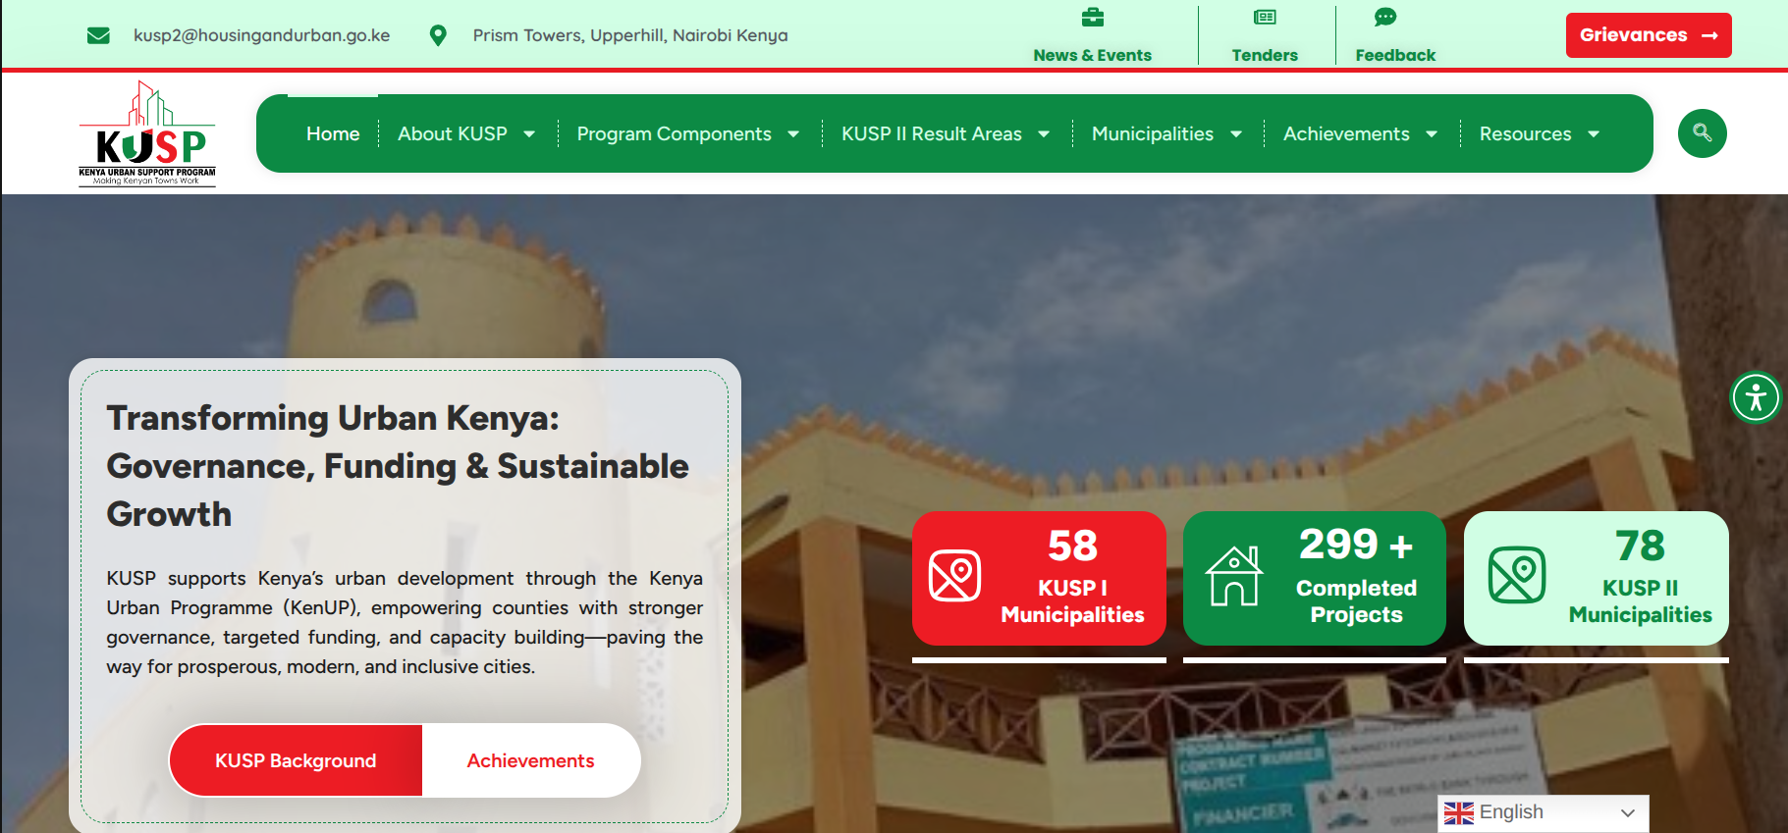Click the KUSP logo

click(x=147, y=133)
